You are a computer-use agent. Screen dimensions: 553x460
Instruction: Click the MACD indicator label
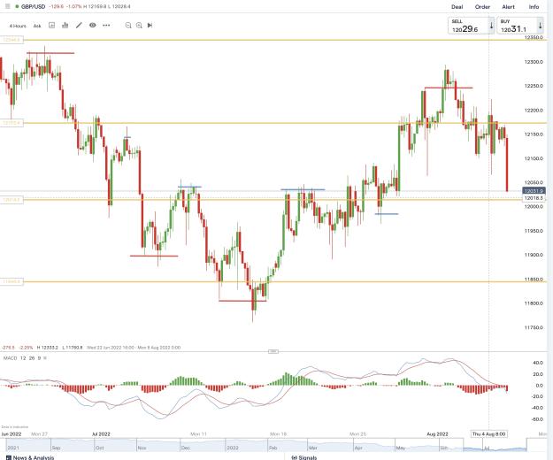[10, 358]
